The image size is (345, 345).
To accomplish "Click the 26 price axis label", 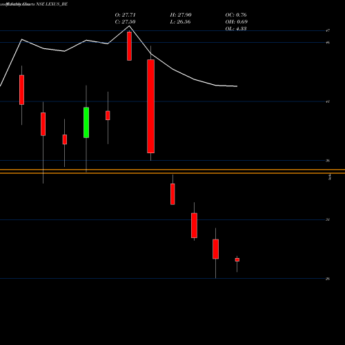I will (328, 279).
